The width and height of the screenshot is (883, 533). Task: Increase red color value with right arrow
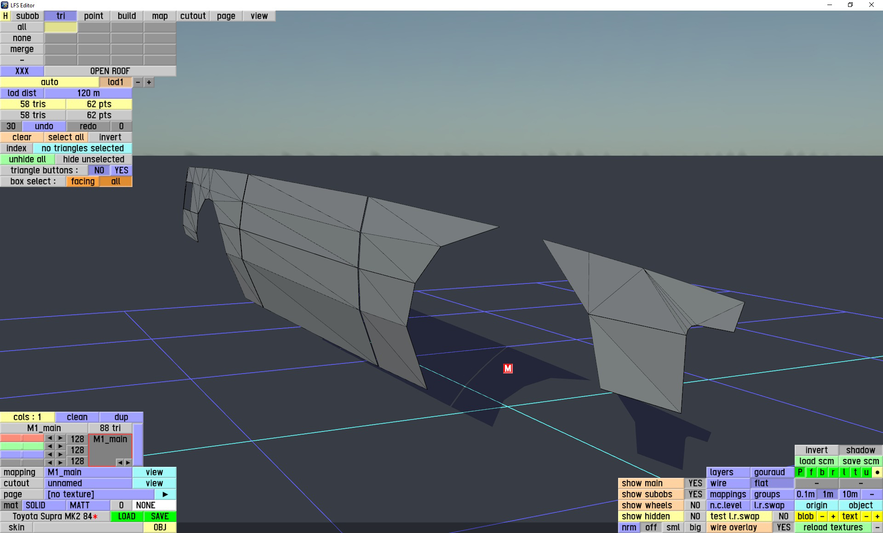60,438
